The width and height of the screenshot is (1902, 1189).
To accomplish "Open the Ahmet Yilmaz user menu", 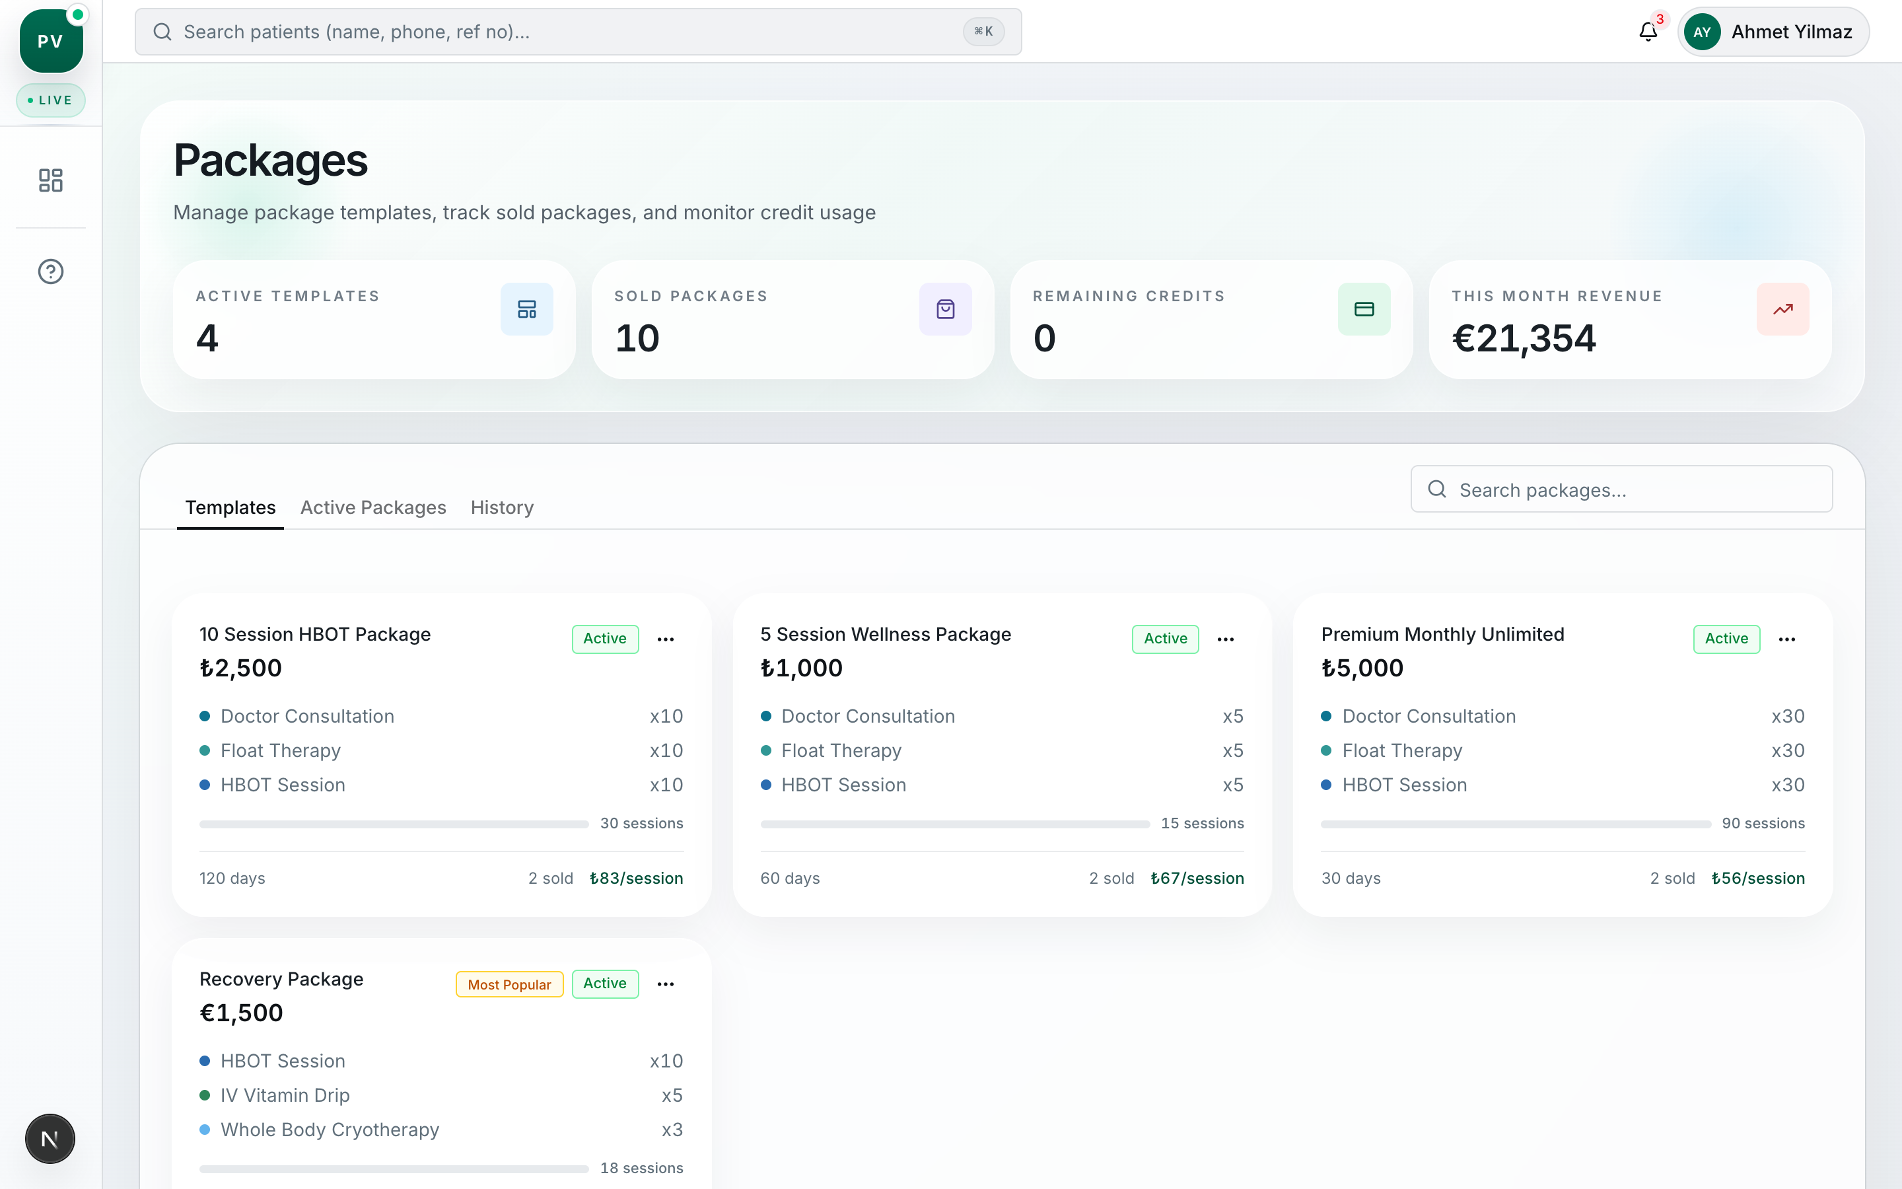I will pyautogui.click(x=1773, y=32).
